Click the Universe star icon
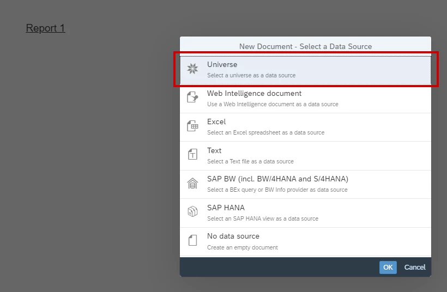The height and width of the screenshot is (292, 447). [x=192, y=69]
